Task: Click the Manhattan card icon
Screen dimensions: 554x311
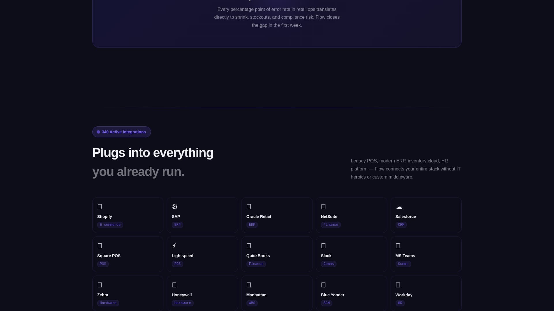Action: pos(249,285)
